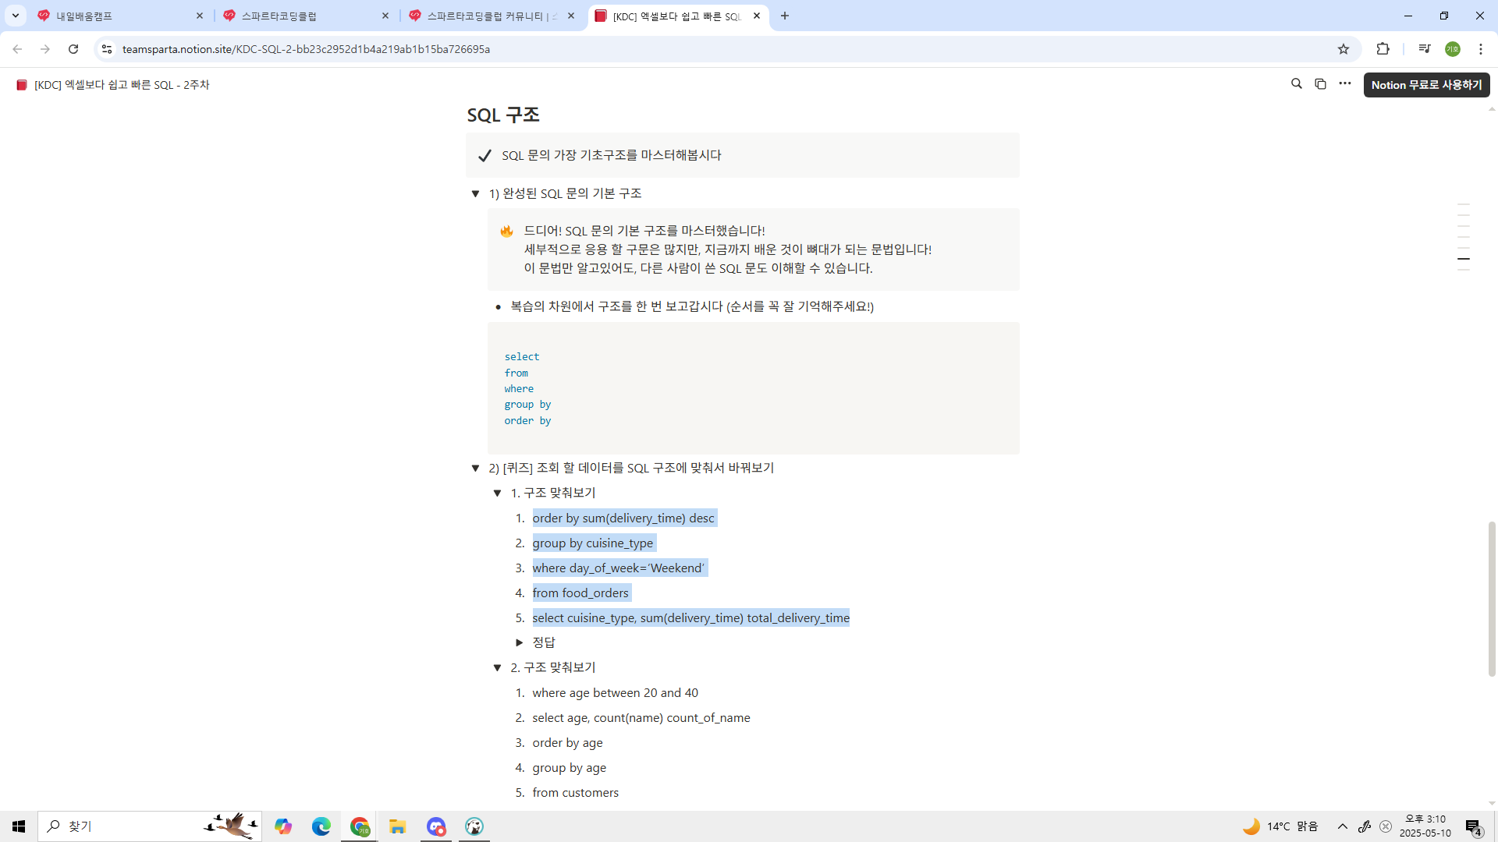Image resolution: width=1498 pixels, height=842 pixels.
Task: Open the Chrome profile avatar
Action: pos(1453,49)
